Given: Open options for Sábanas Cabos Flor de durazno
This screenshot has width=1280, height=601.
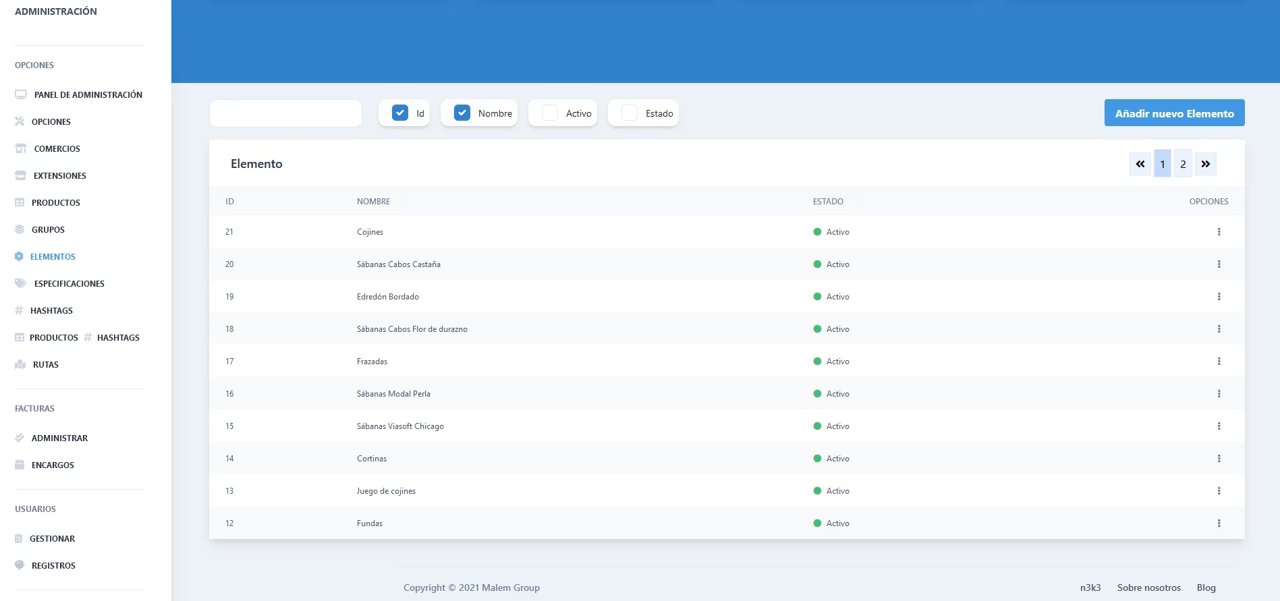Looking at the screenshot, I should coord(1219,329).
